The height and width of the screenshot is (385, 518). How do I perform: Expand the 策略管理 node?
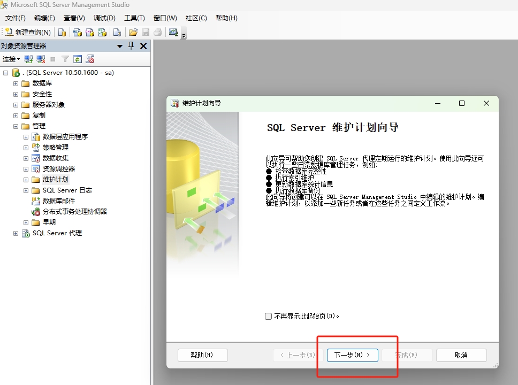tap(26, 148)
